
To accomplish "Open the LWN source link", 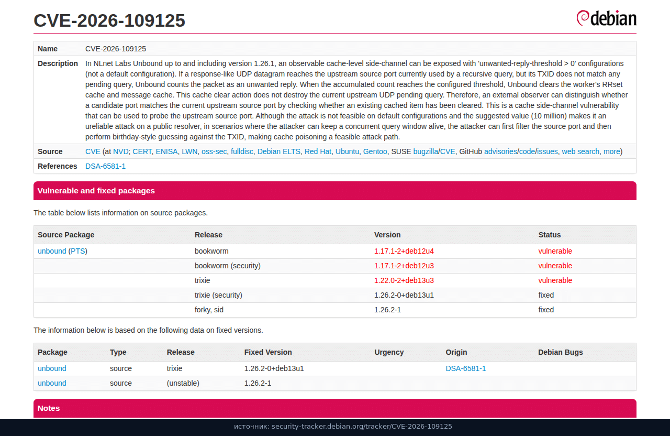I will [x=189, y=151].
